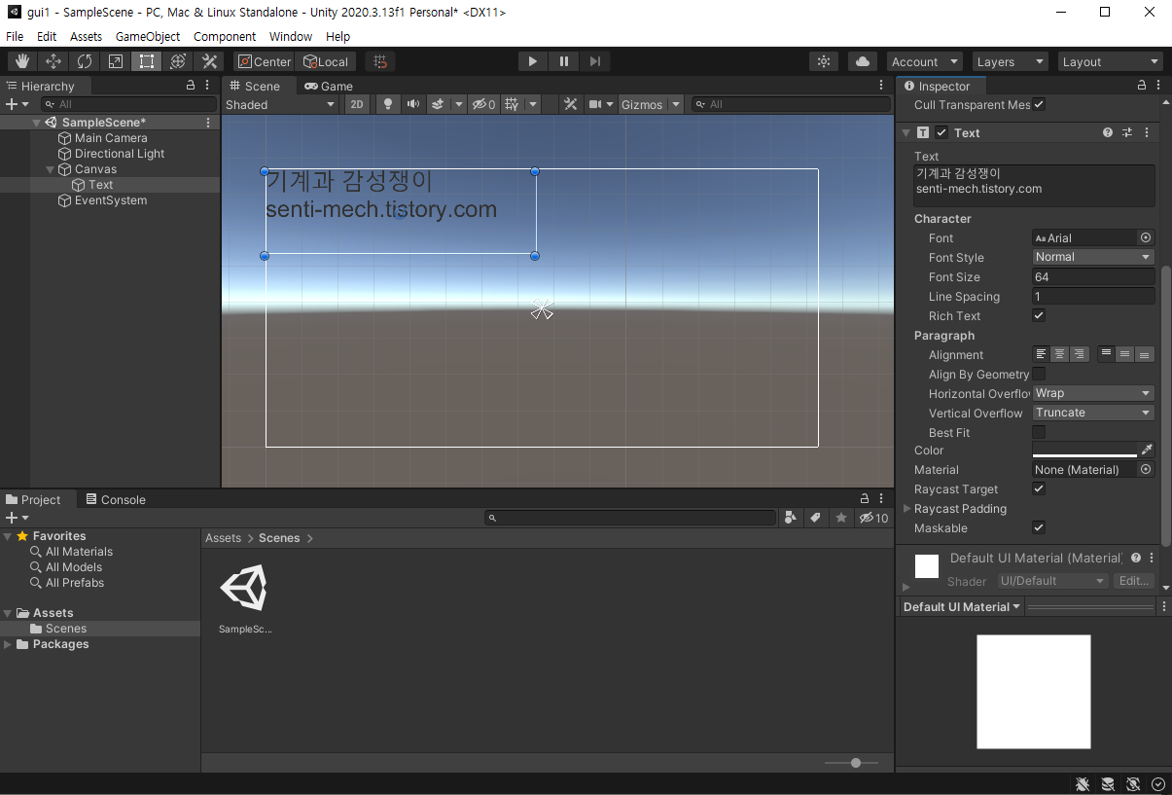
Task: Toggle Raycast Target checkbox
Action: pyautogui.click(x=1039, y=488)
